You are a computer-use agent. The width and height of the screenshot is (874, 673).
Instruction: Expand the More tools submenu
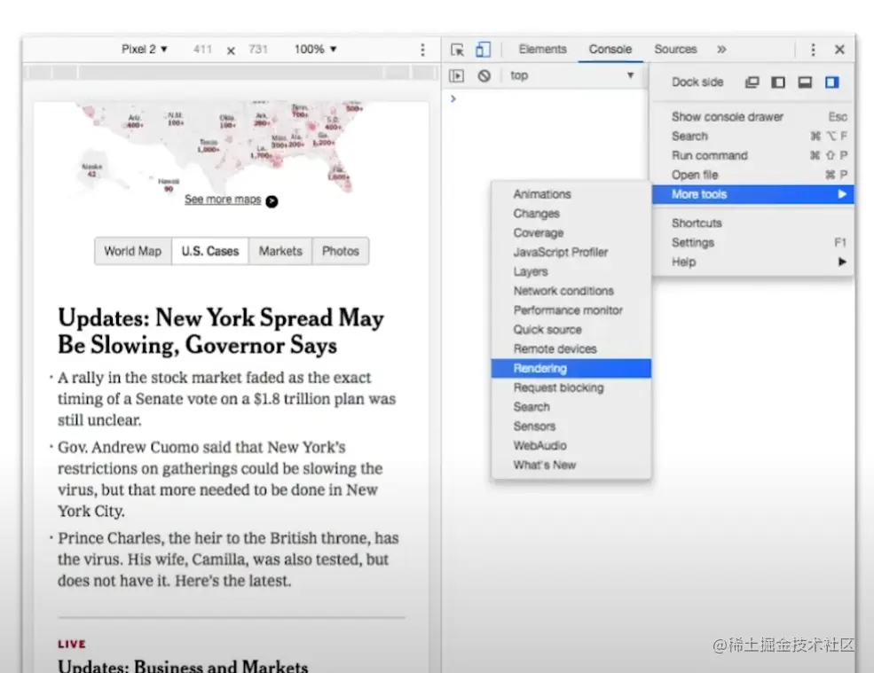[752, 194]
